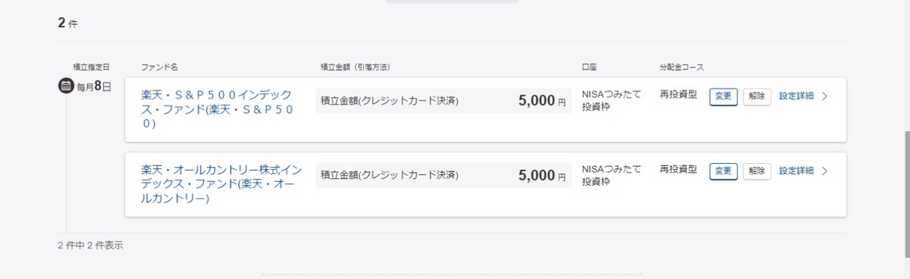The image size is (910, 279).
Task: Click the ファンド名 column header
Action: 159,67
